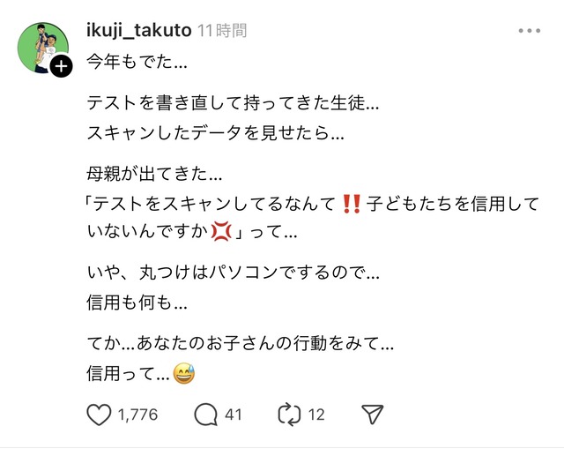The height and width of the screenshot is (456, 564).
Task: View the 41 replies count
Action: tap(234, 415)
